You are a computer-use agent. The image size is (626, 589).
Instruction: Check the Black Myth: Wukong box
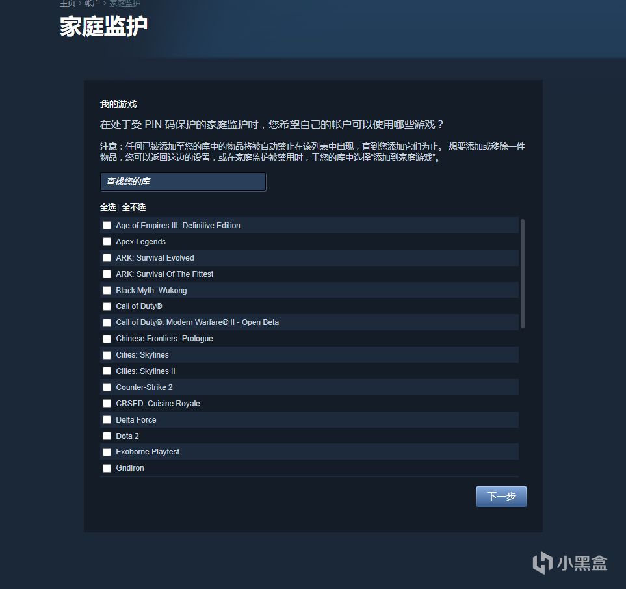pos(107,291)
